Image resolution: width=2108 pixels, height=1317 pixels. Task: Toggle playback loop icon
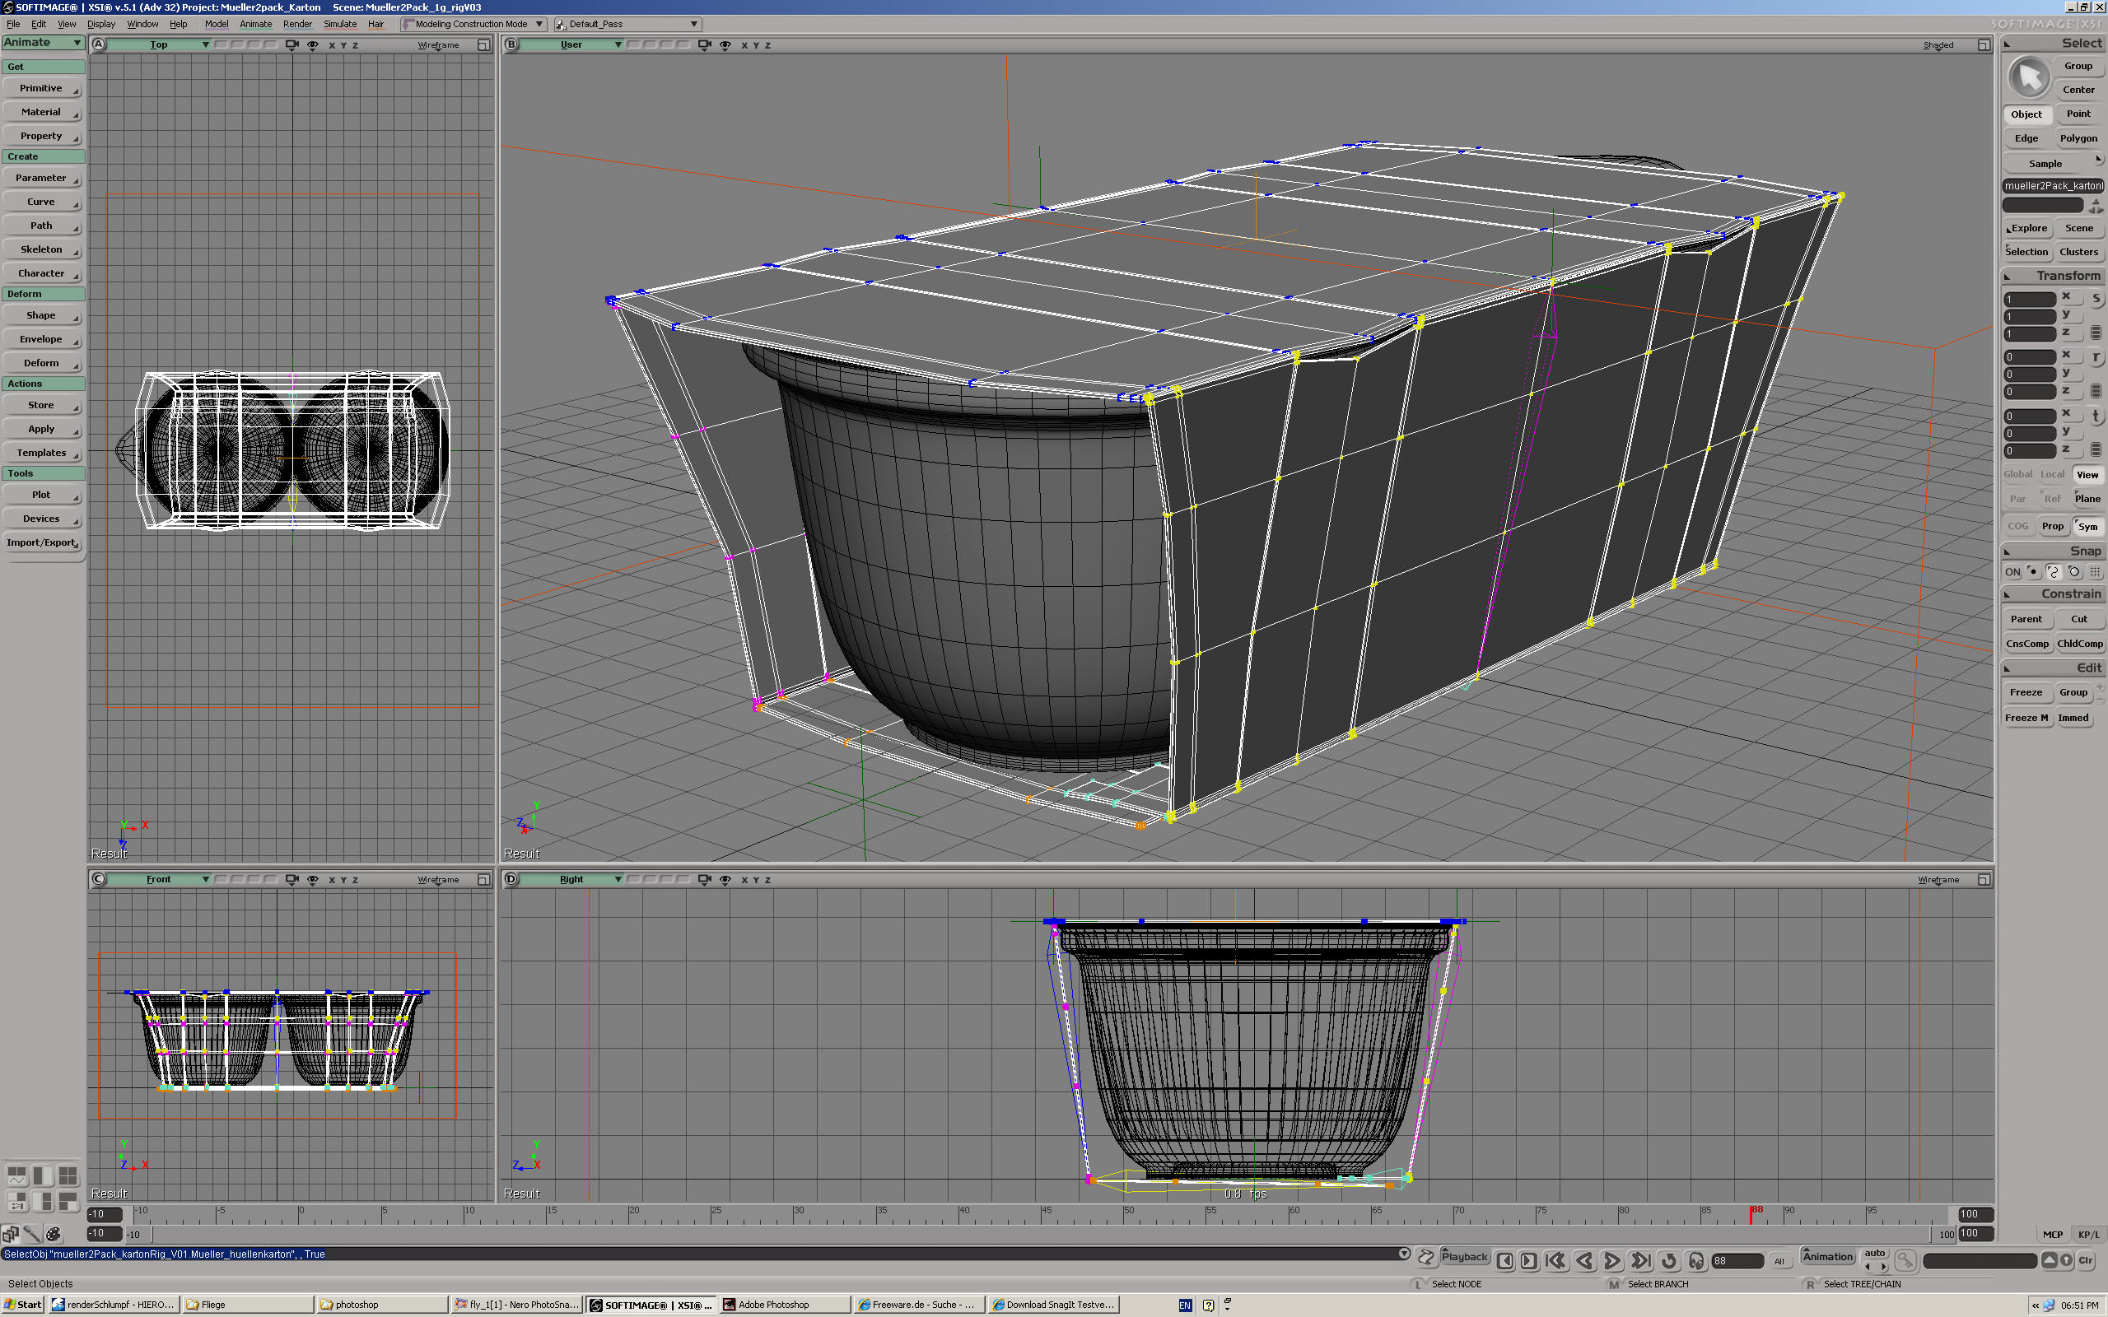pyautogui.click(x=1669, y=1260)
